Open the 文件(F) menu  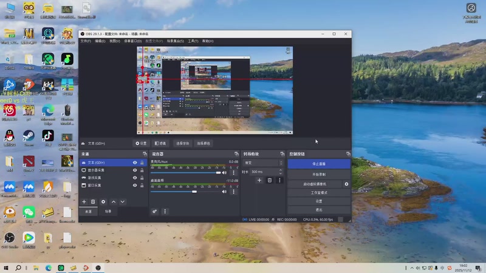click(x=86, y=41)
